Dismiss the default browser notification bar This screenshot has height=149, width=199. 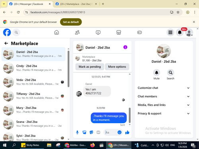point(194,22)
